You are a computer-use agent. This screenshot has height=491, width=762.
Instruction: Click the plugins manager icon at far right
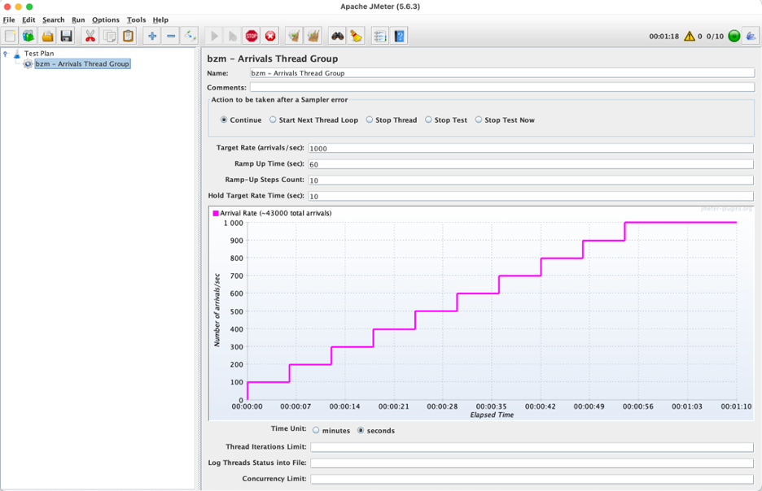pos(751,36)
